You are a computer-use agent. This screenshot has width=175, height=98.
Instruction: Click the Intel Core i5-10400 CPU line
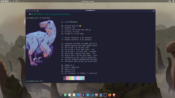point(79,44)
